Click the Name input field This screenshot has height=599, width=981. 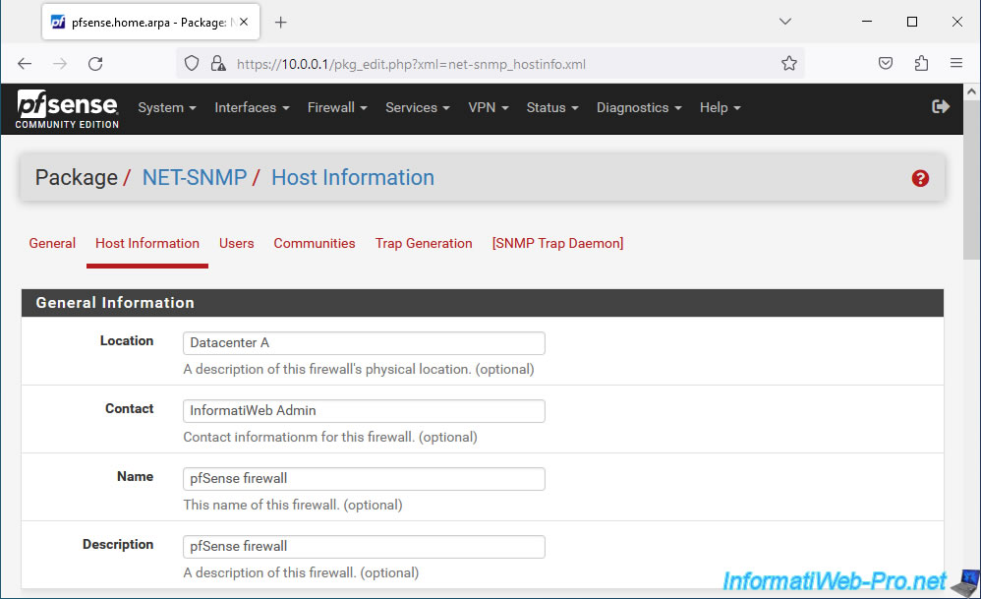[x=364, y=479]
